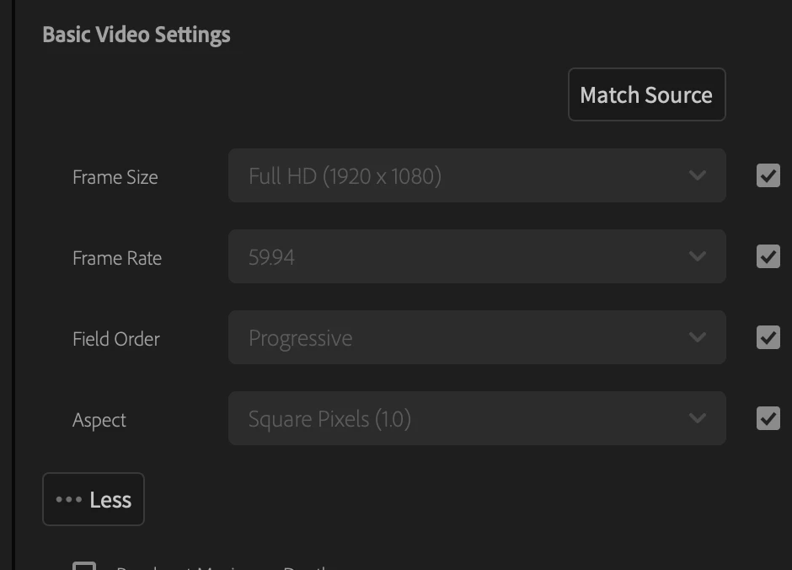
Task: Collapse settings with the Less button
Action: click(94, 499)
